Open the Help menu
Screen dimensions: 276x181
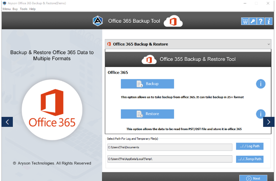tap(32, 9)
